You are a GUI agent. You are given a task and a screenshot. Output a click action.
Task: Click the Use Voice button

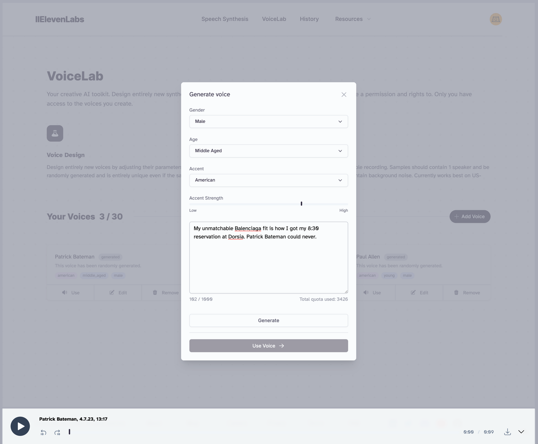coord(268,345)
